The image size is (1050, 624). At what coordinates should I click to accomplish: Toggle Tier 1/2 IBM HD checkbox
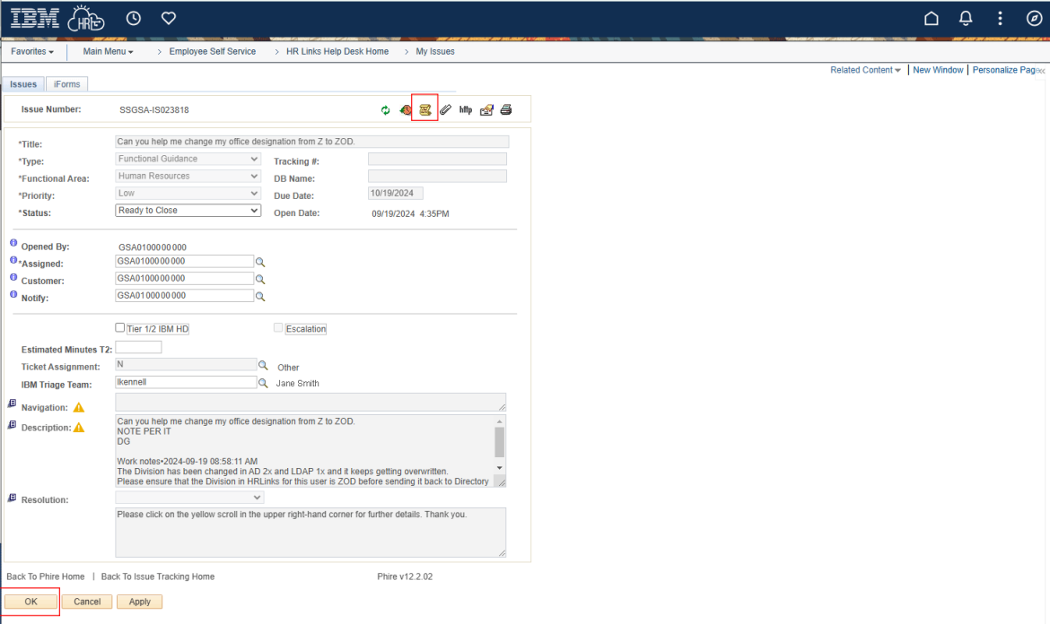[120, 328]
